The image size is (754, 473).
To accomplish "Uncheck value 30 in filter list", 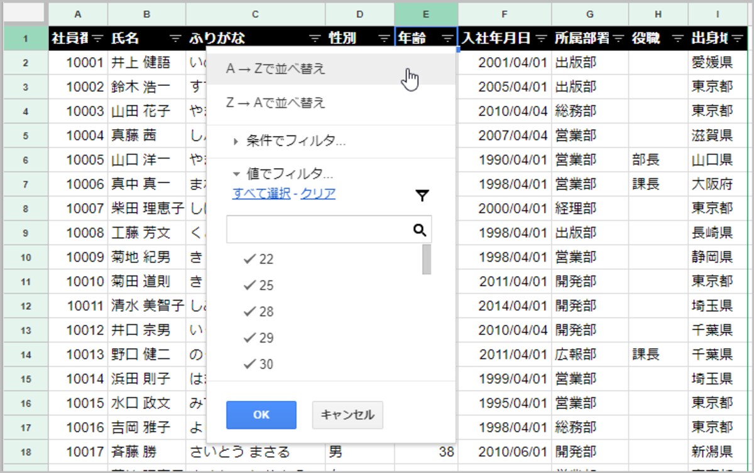I will pos(259,364).
